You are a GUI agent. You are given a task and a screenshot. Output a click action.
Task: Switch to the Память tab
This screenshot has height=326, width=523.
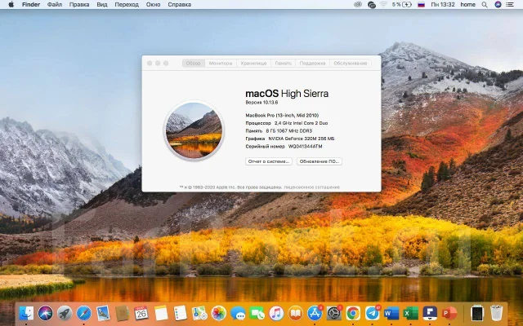point(284,64)
